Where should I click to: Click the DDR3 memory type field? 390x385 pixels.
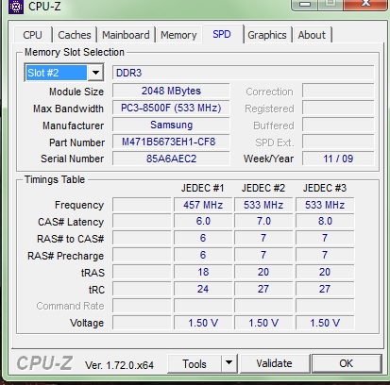(x=244, y=73)
